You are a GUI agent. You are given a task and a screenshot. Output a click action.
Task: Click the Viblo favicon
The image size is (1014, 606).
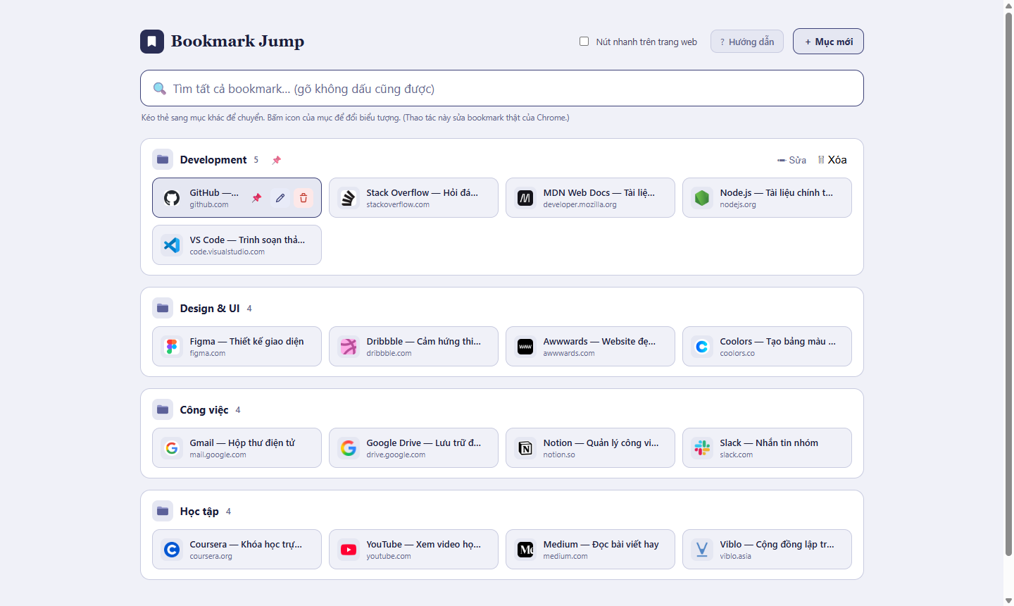click(x=702, y=550)
